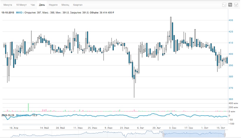Screen dimensions: 241x138
Task: Open the Неделя timeframe tab
Action: coord(53,5)
